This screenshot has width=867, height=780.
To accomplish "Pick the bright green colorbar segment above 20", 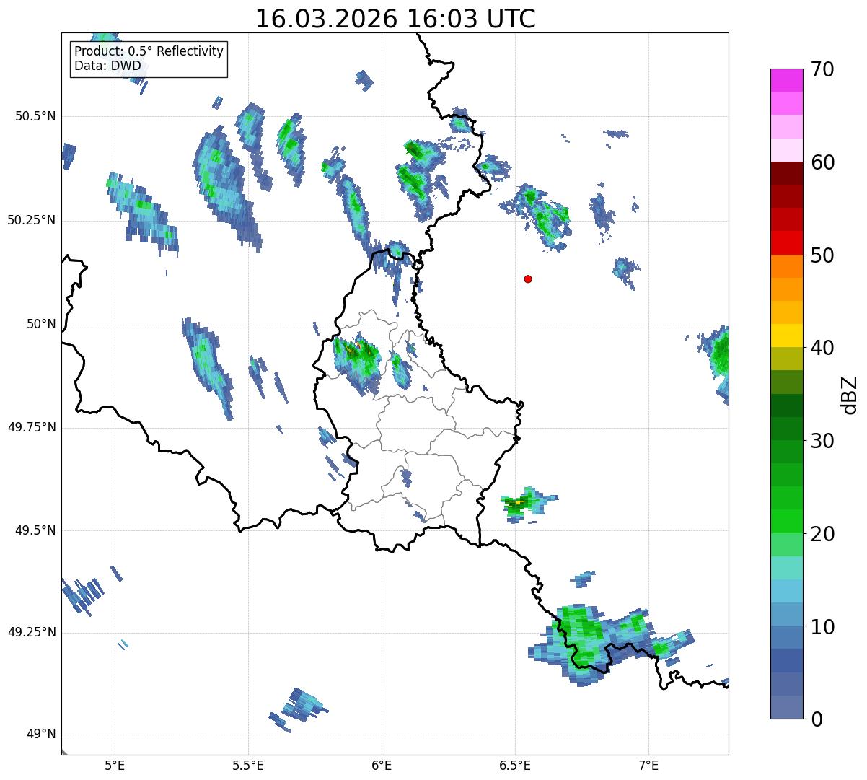I will (x=786, y=521).
